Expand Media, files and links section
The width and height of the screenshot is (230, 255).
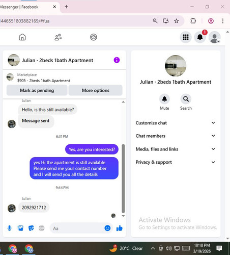tap(176, 149)
